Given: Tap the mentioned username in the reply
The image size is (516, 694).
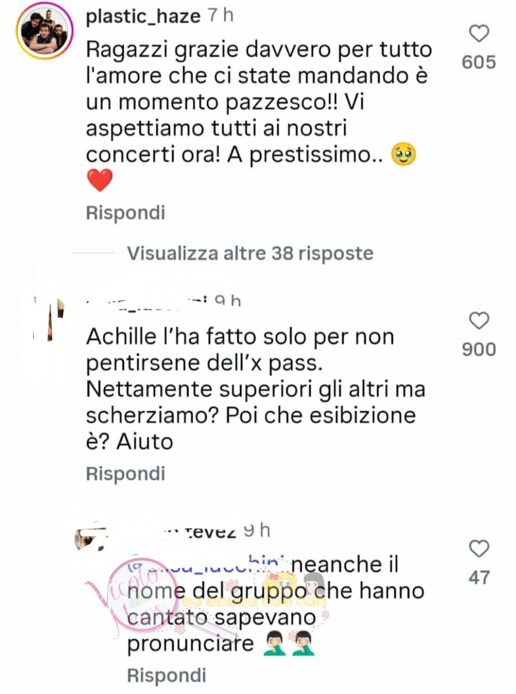Looking at the screenshot, I should click(x=207, y=565).
